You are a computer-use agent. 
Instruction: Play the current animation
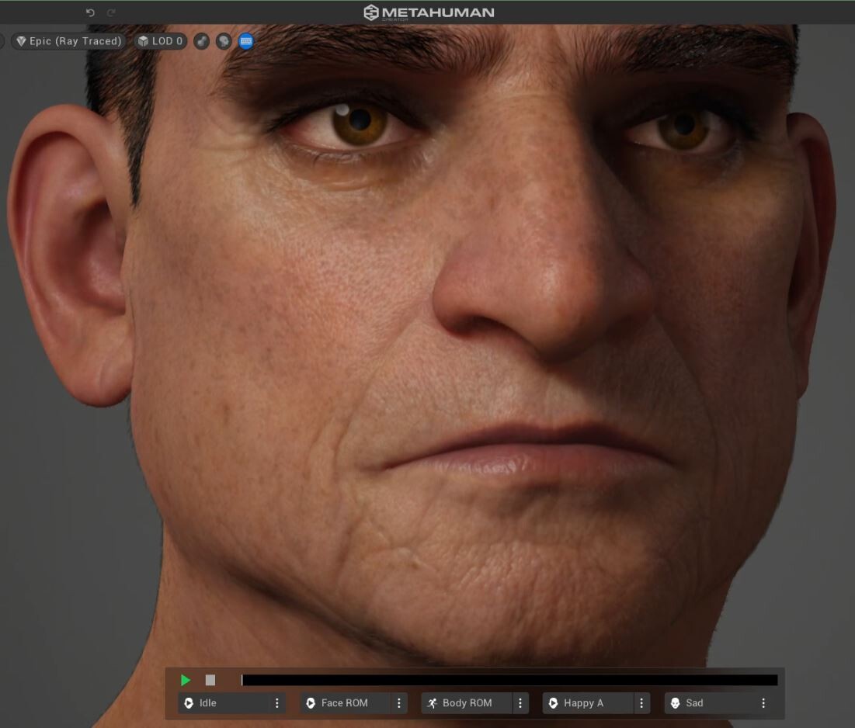pos(186,679)
